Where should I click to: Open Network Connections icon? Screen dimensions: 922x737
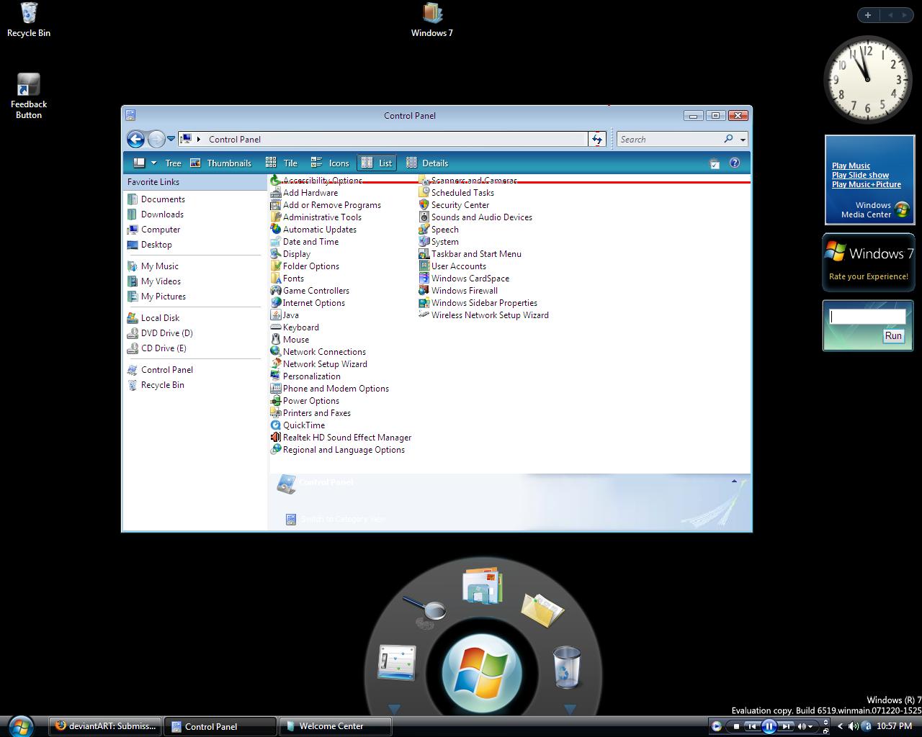click(276, 352)
